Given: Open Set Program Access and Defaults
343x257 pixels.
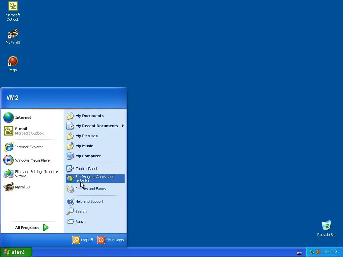Looking at the screenshot, I should point(95,179).
